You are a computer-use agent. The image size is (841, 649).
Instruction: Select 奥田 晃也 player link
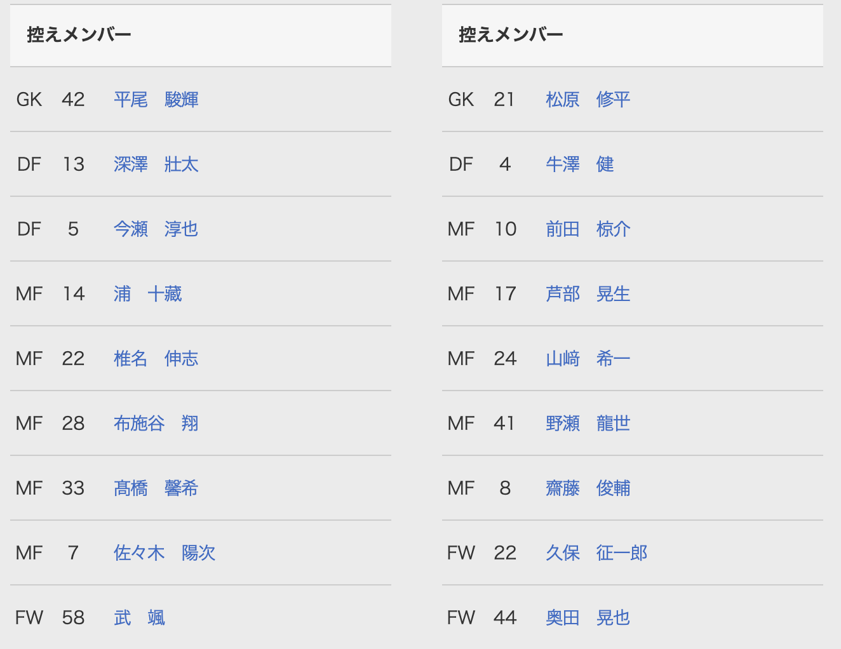tap(588, 618)
